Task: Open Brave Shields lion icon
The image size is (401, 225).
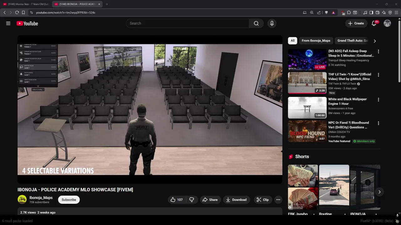Action: click(326, 12)
